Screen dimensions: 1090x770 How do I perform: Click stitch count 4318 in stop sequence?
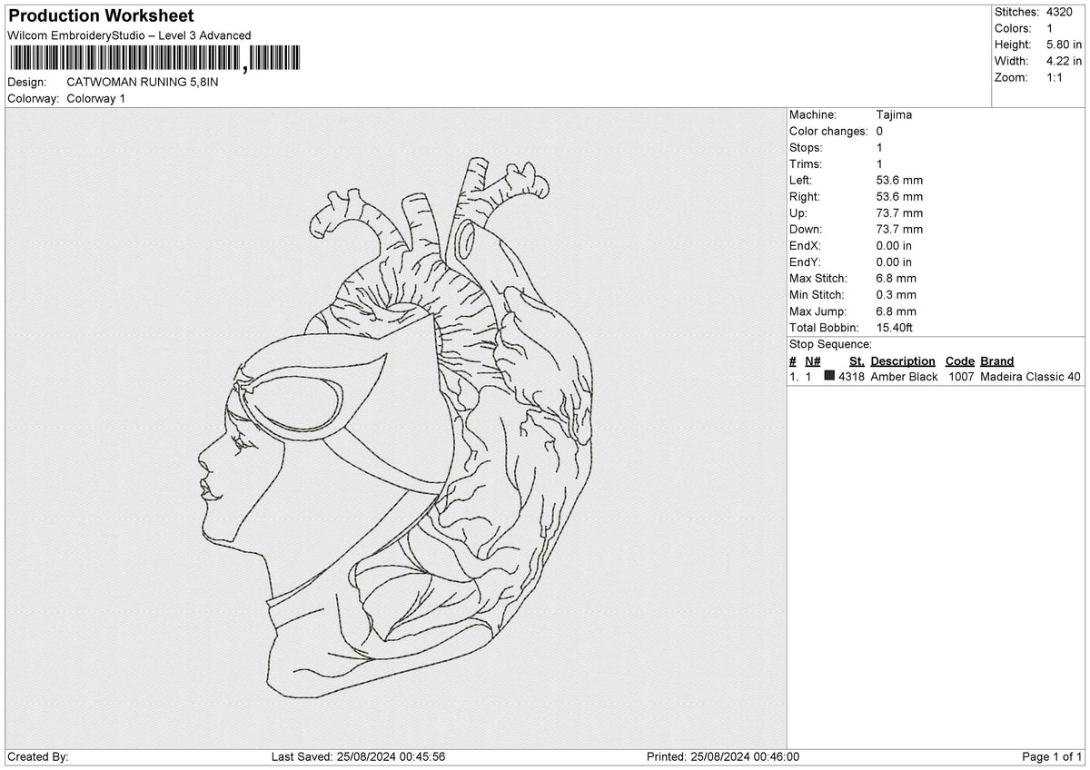851,377
